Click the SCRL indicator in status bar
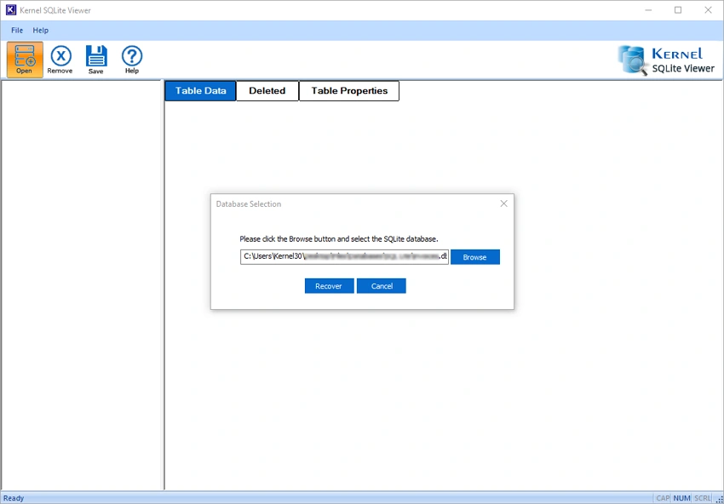This screenshot has height=504, width=724. pyautogui.click(x=702, y=498)
